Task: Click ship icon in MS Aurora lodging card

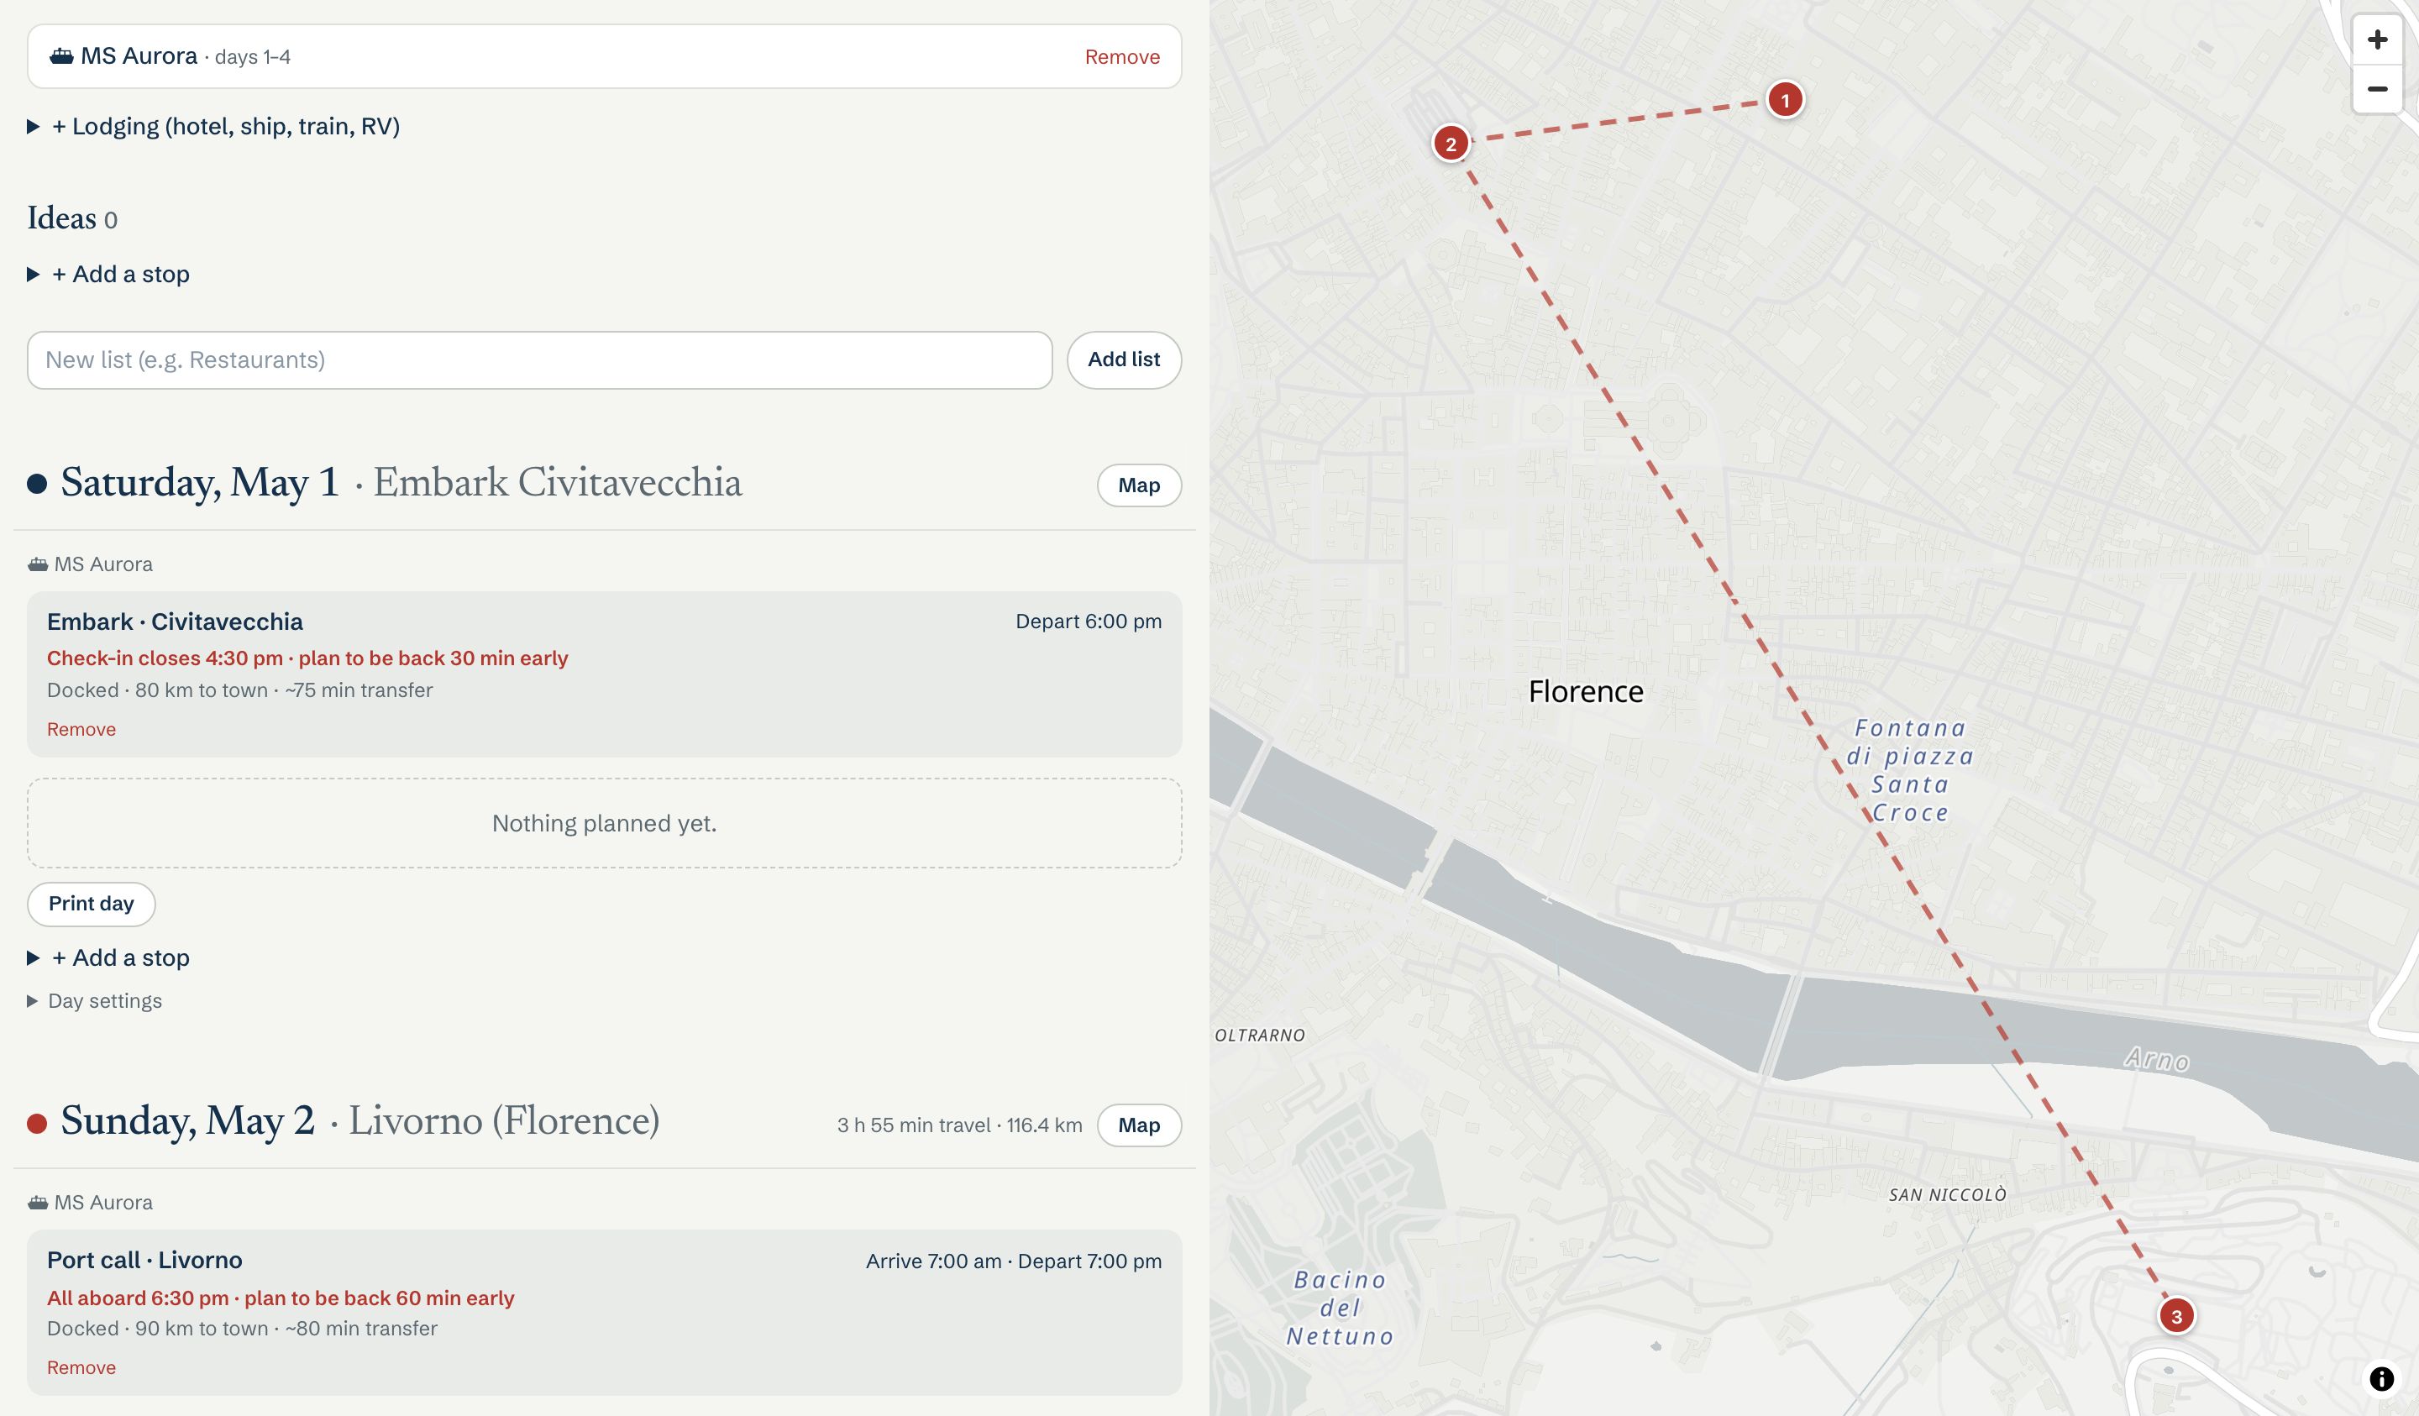Action: click(x=61, y=55)
